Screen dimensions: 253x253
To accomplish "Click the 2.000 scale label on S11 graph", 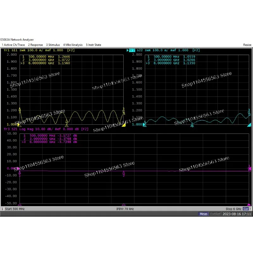I will click(12, 55).
